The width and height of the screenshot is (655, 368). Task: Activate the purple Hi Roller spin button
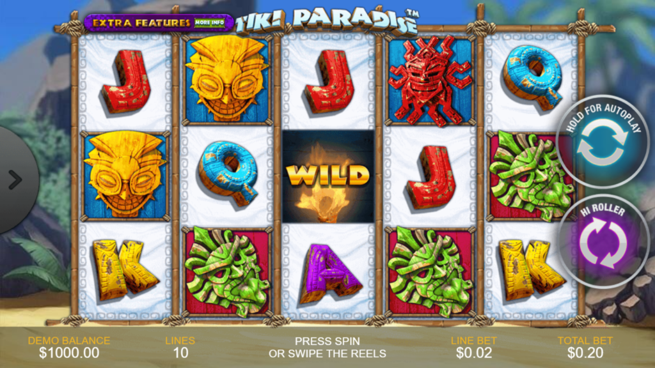[603, 241]
